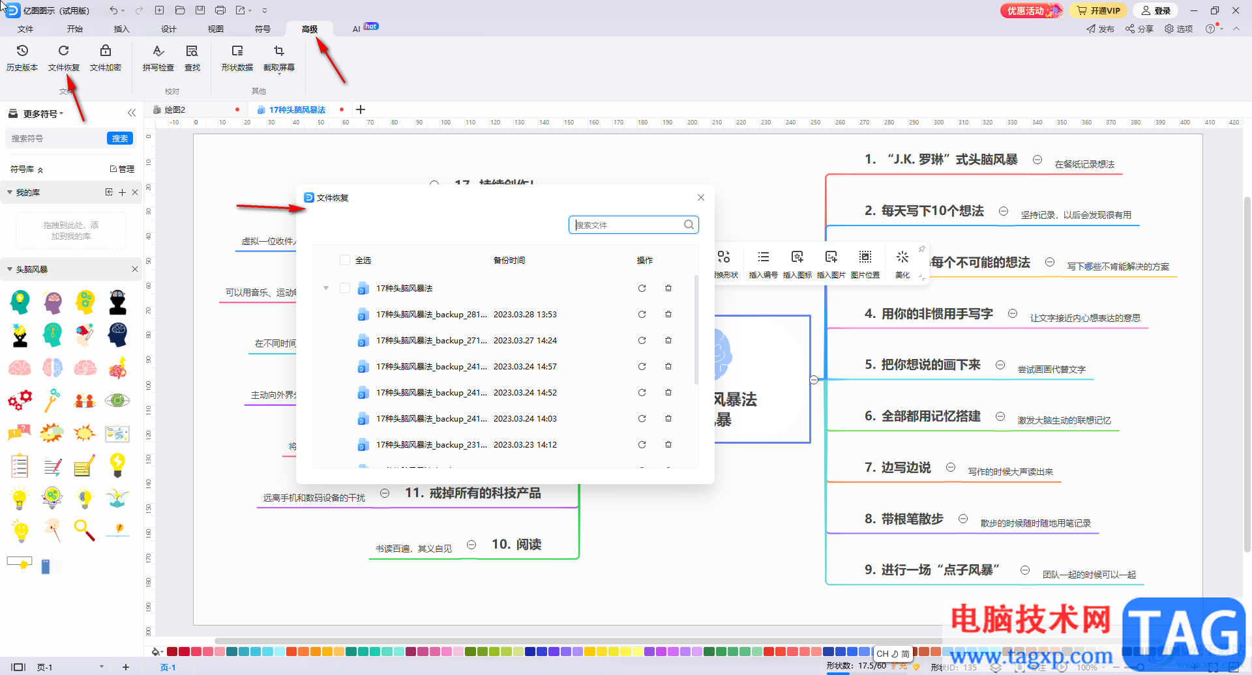Click the Login (登录) button

(x=1155, y=10)
